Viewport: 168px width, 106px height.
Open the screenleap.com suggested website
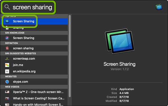pyautogui.click(x=34, y=59)
